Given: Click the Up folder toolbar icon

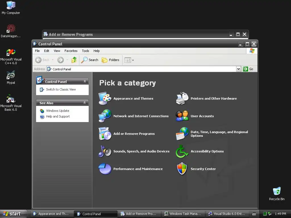Looking at the screenshot, I should (74, 60).
